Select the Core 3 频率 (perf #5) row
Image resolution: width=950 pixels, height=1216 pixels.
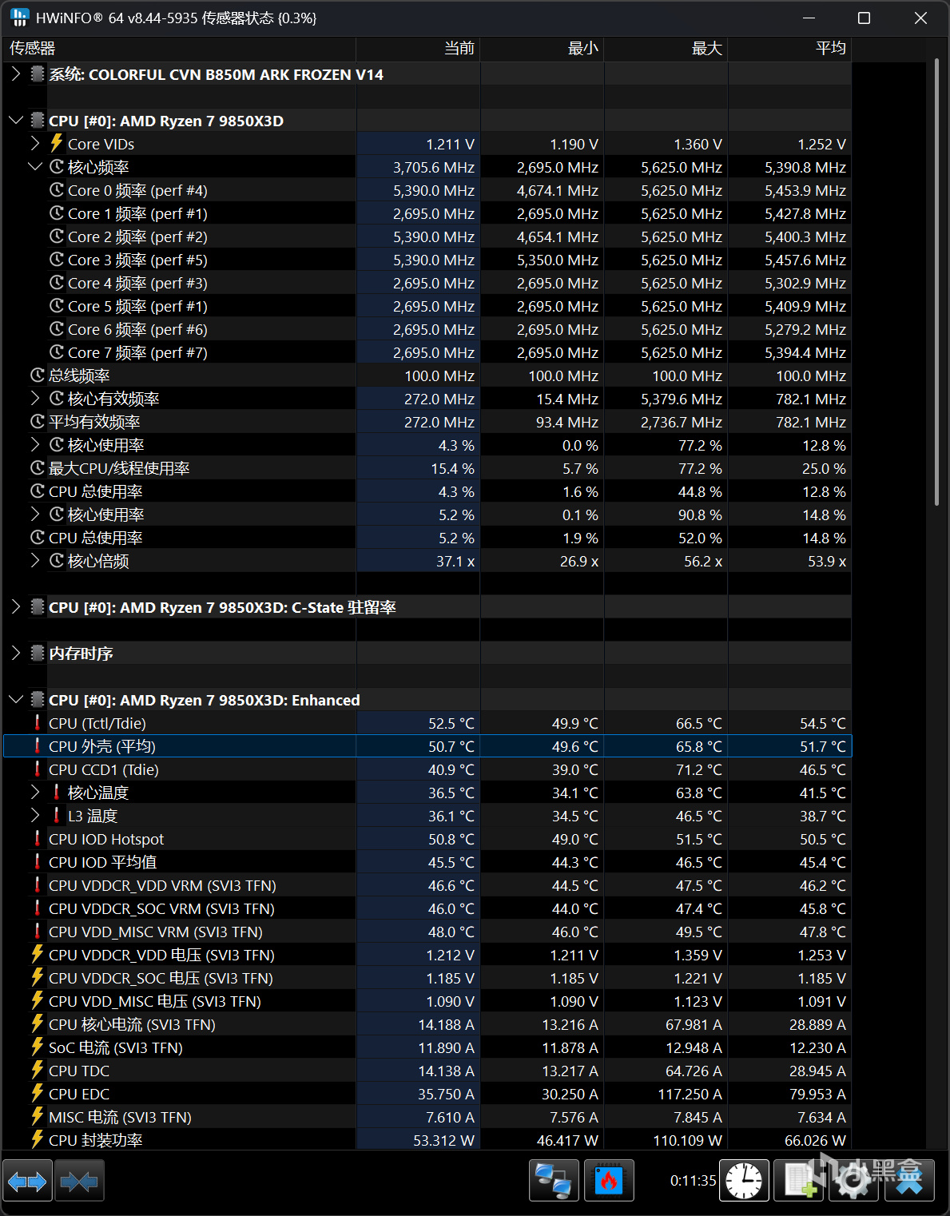pos(427,260)
